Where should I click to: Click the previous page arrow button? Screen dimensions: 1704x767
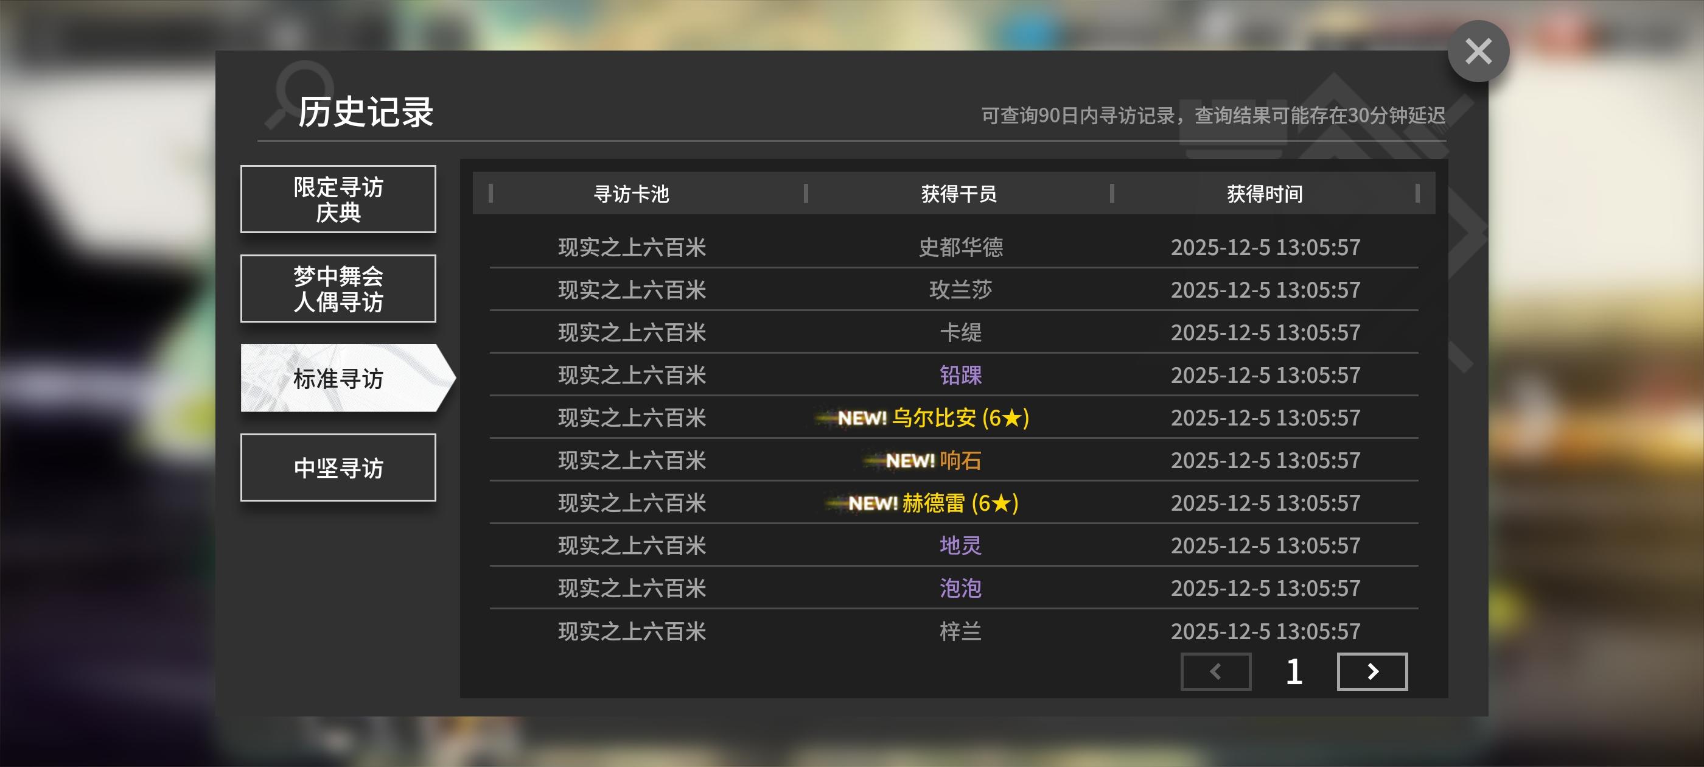click(1215, 671)
